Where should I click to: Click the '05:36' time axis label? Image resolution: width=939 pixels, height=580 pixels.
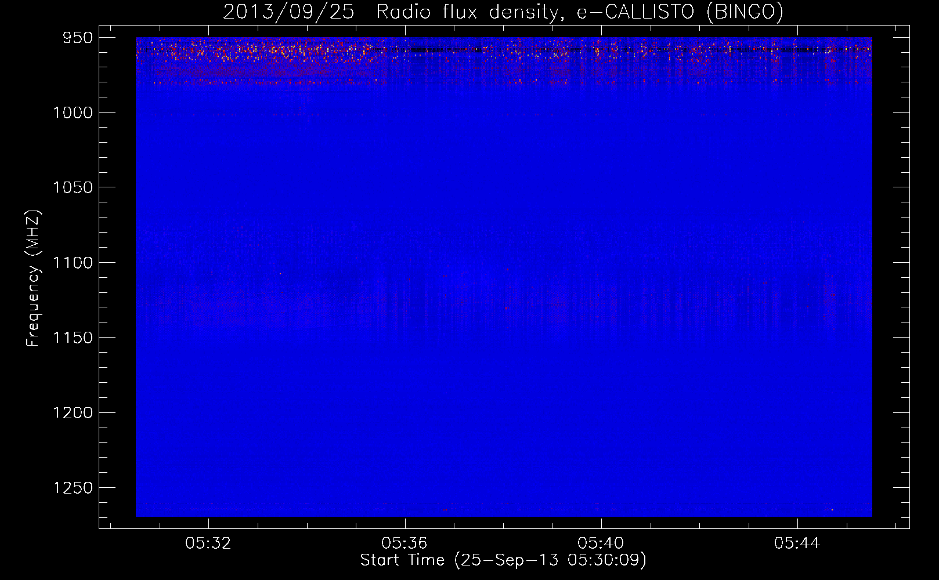tap(404, 543)
